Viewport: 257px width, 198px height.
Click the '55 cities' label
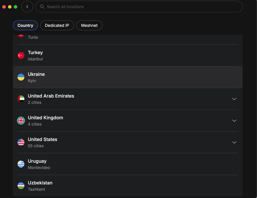pos(36,146)
